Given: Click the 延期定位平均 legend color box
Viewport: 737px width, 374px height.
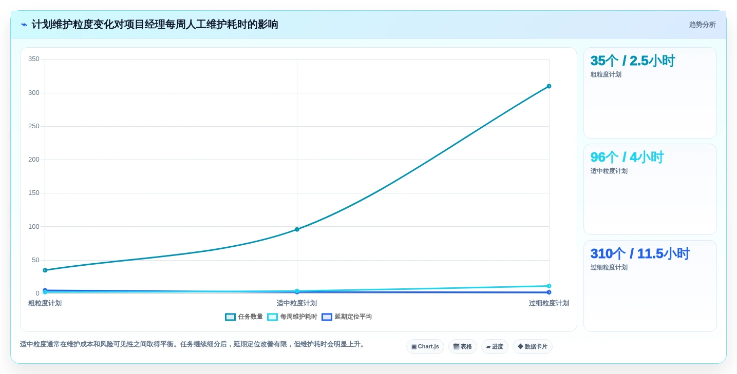Looking at the screenshot, I should [x=327, y=317].
